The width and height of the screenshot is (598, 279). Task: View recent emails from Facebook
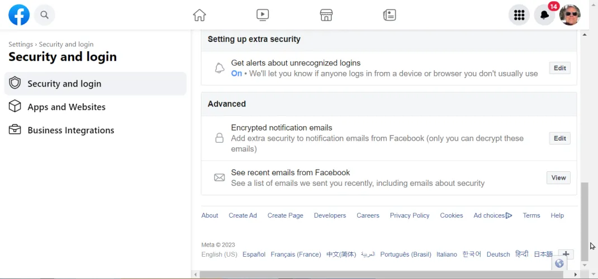(558, 178)
